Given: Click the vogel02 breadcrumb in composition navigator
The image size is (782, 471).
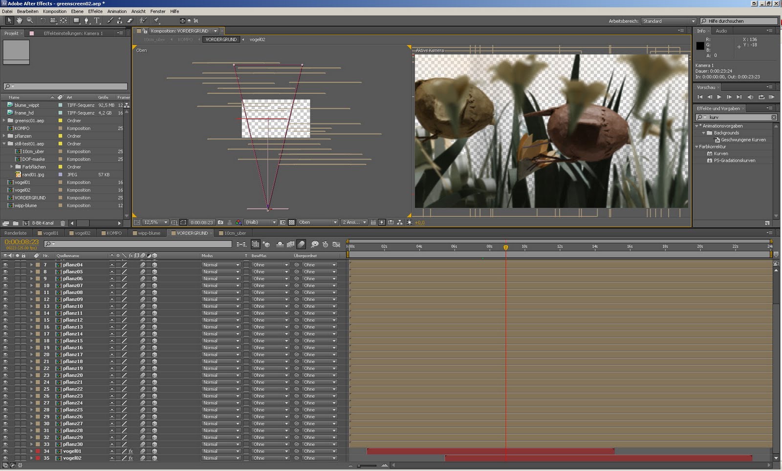Looking at the screenshot, I should pyautogui.click(x=257, y=40).
